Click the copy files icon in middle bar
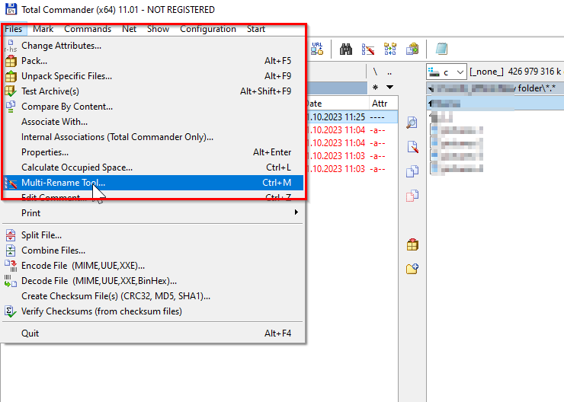Viewport: 564px width, 402px height. point(412,171)
